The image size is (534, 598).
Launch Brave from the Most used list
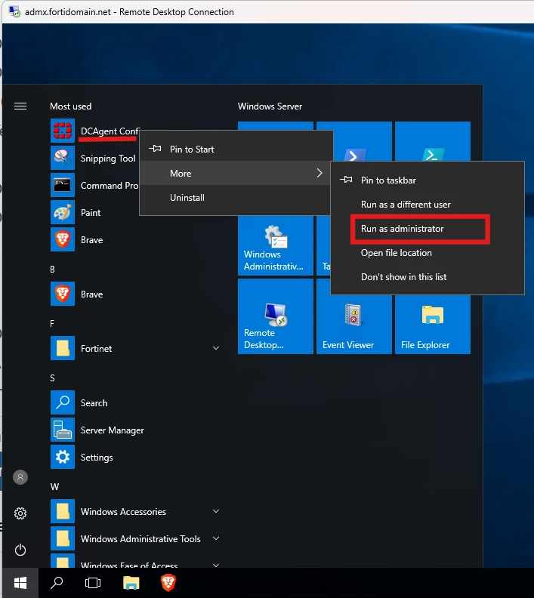[63, 239]
